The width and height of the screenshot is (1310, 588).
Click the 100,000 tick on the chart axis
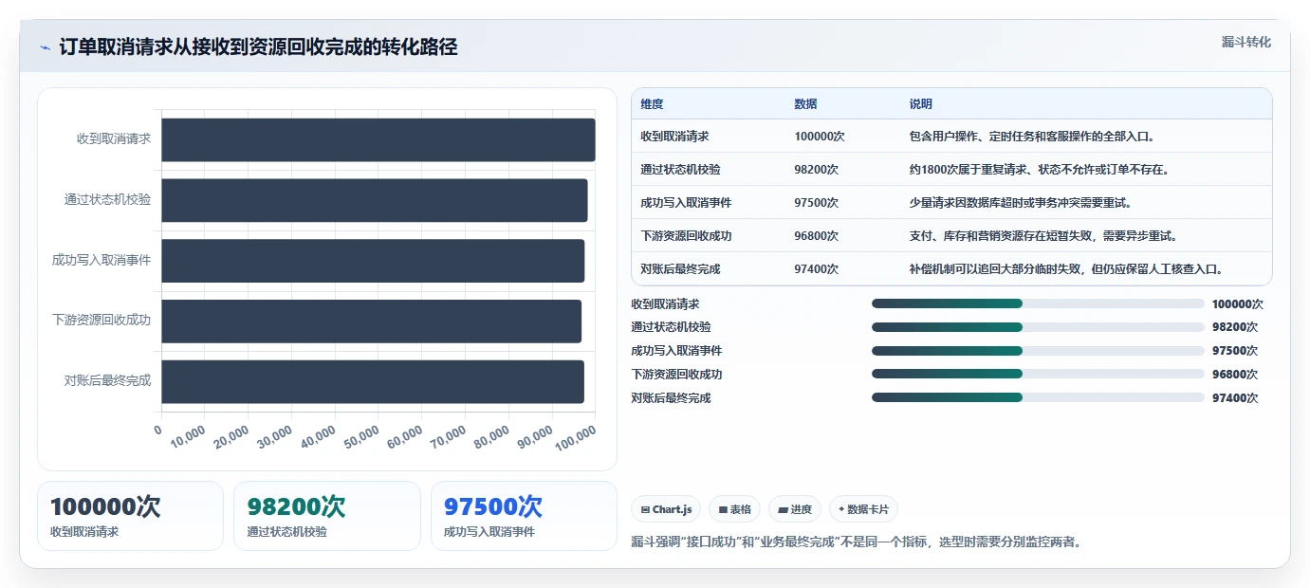[576, 438]
